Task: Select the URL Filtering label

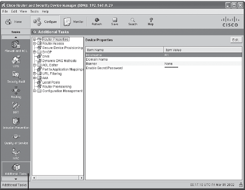Action: (52, 74)
